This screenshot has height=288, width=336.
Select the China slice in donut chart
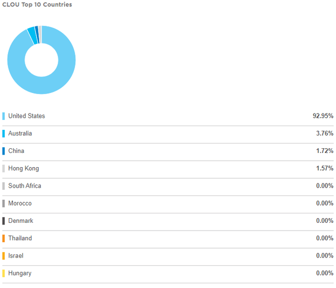click(37, 35)
